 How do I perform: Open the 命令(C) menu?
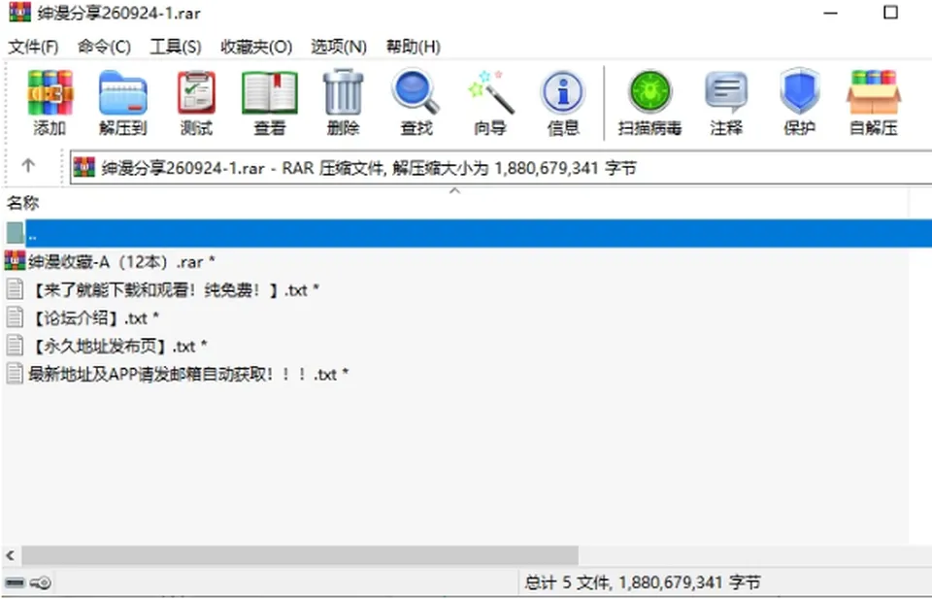[104, 47]
